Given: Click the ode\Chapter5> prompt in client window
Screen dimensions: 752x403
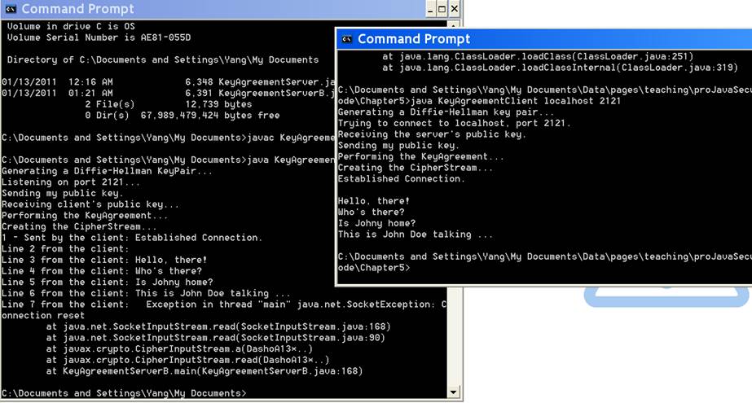Looking at the screenshot, I should 373,268.
